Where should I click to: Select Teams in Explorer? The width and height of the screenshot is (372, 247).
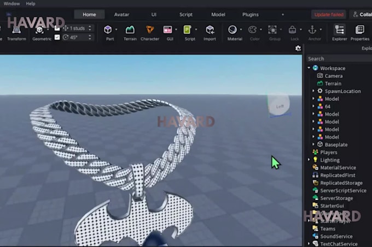327,229
